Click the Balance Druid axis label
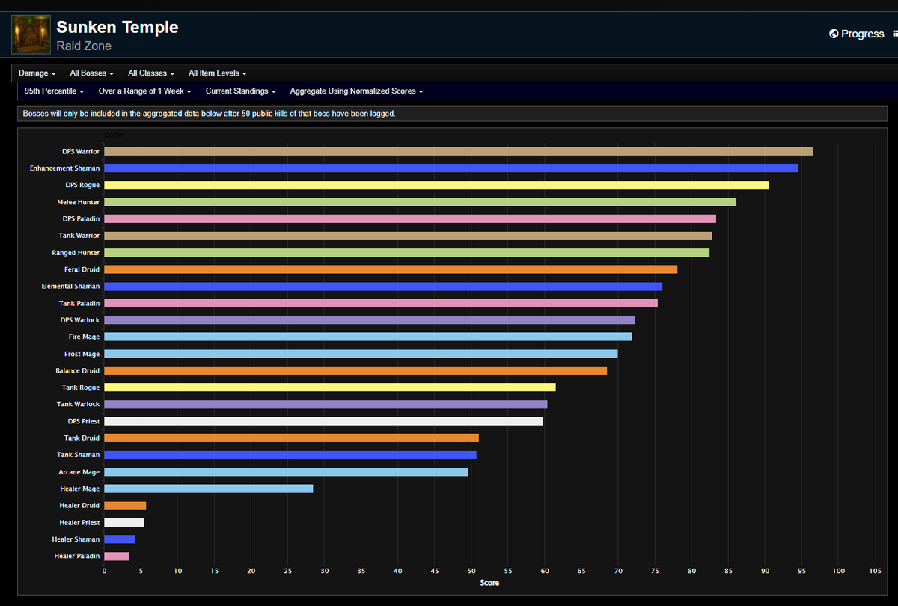 pyautogui.click(x=78, y=370)
